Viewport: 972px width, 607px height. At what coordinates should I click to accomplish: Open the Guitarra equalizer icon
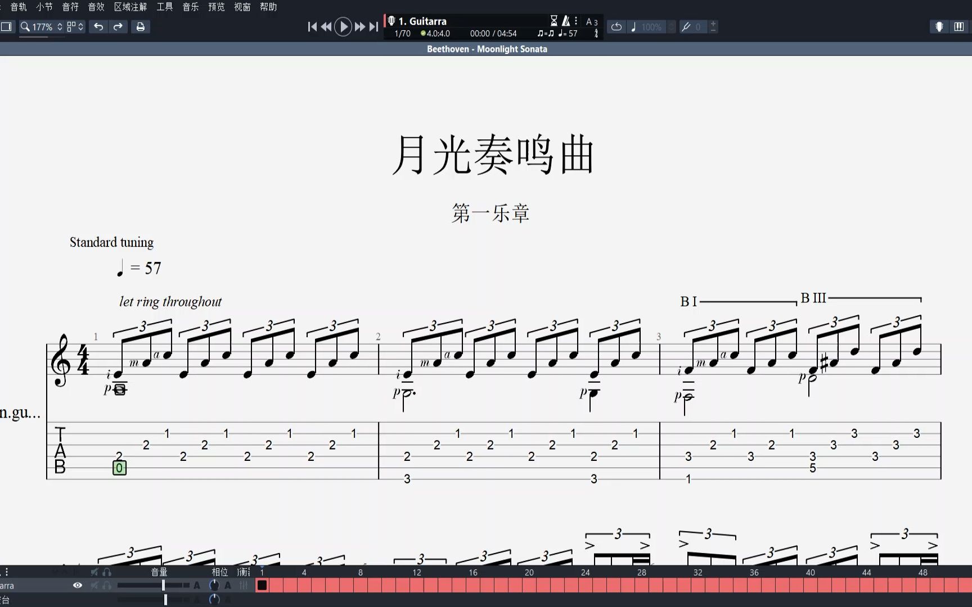tap(244, 585)
